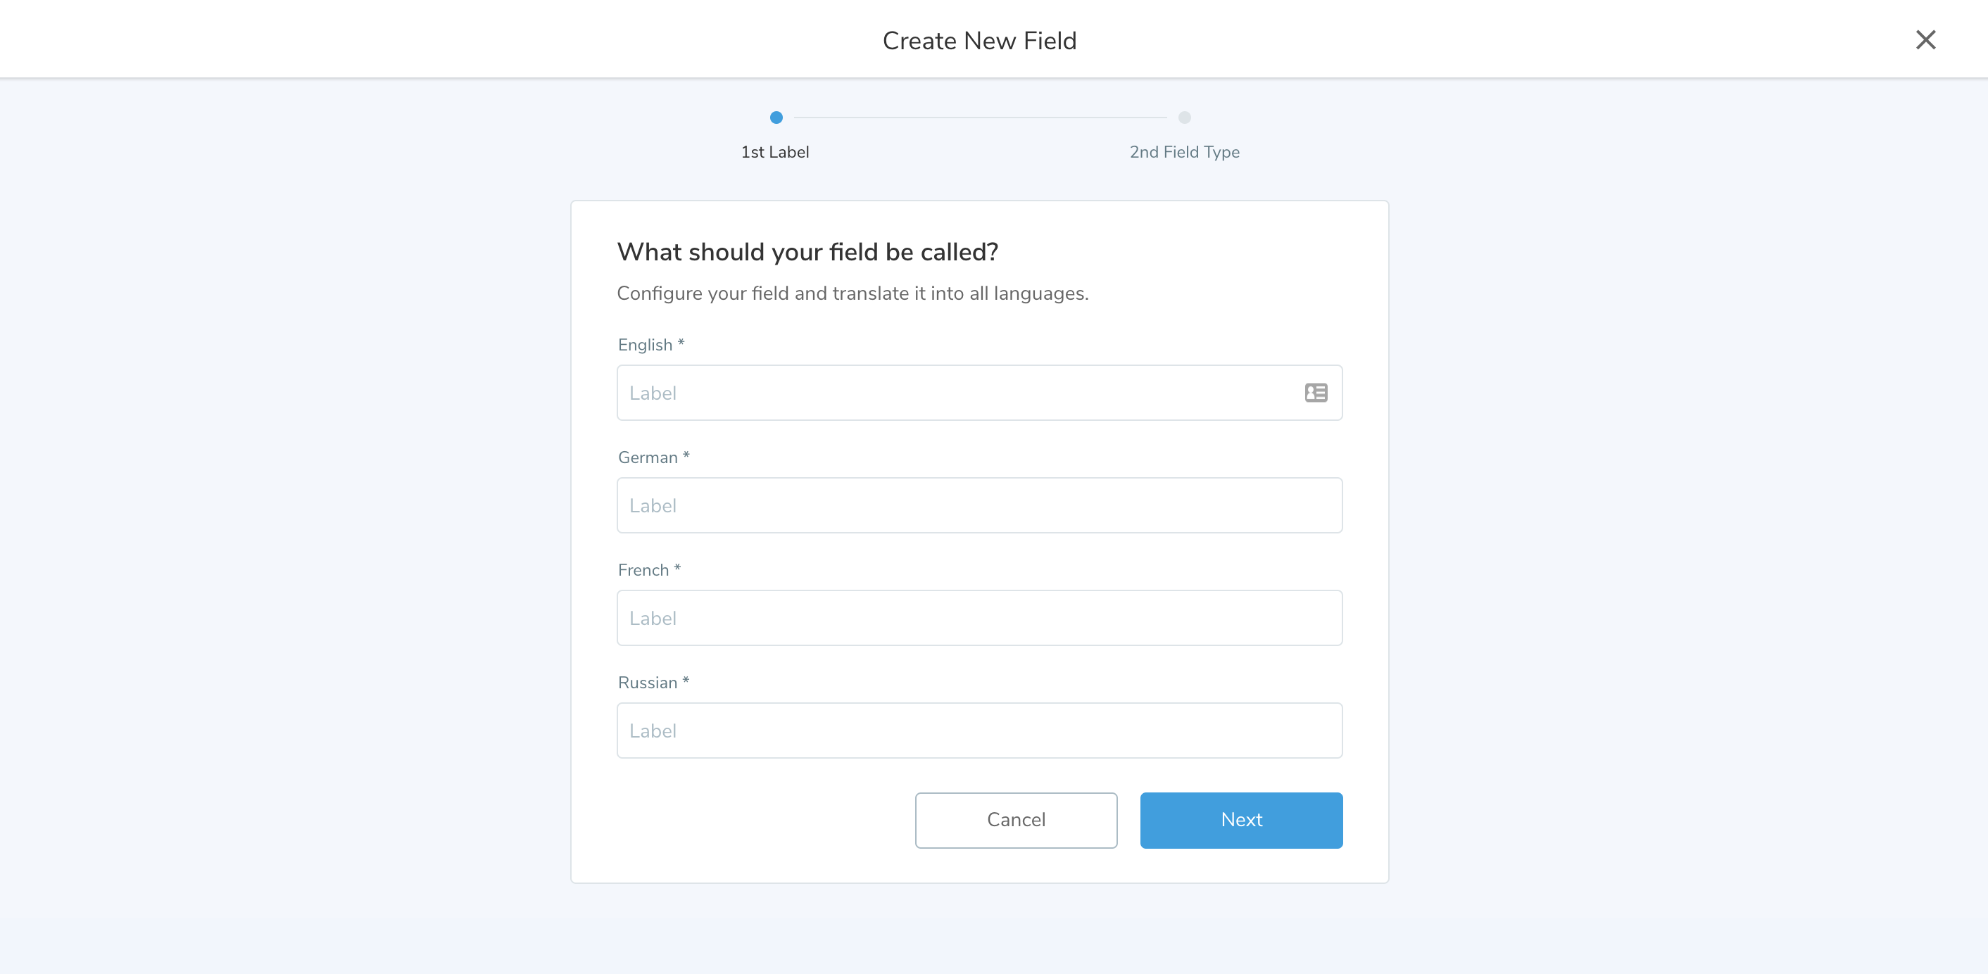Click the grey 2nd step indicator dot
The height and width of the screenshot is (974, 1988).
click(1184, 118)
